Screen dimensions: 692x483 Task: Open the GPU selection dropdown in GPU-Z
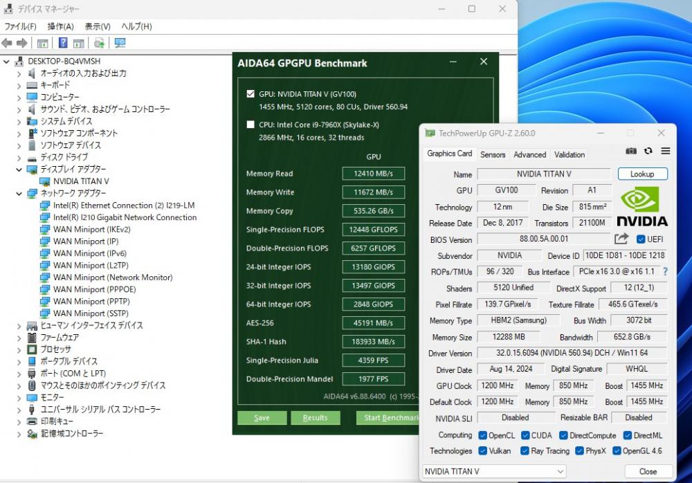click(x=494, y=471)
